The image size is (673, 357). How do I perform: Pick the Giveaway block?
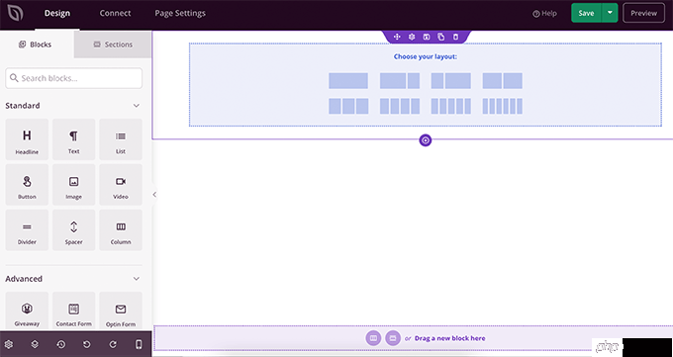pyautogui.click(x=27, y=312)
